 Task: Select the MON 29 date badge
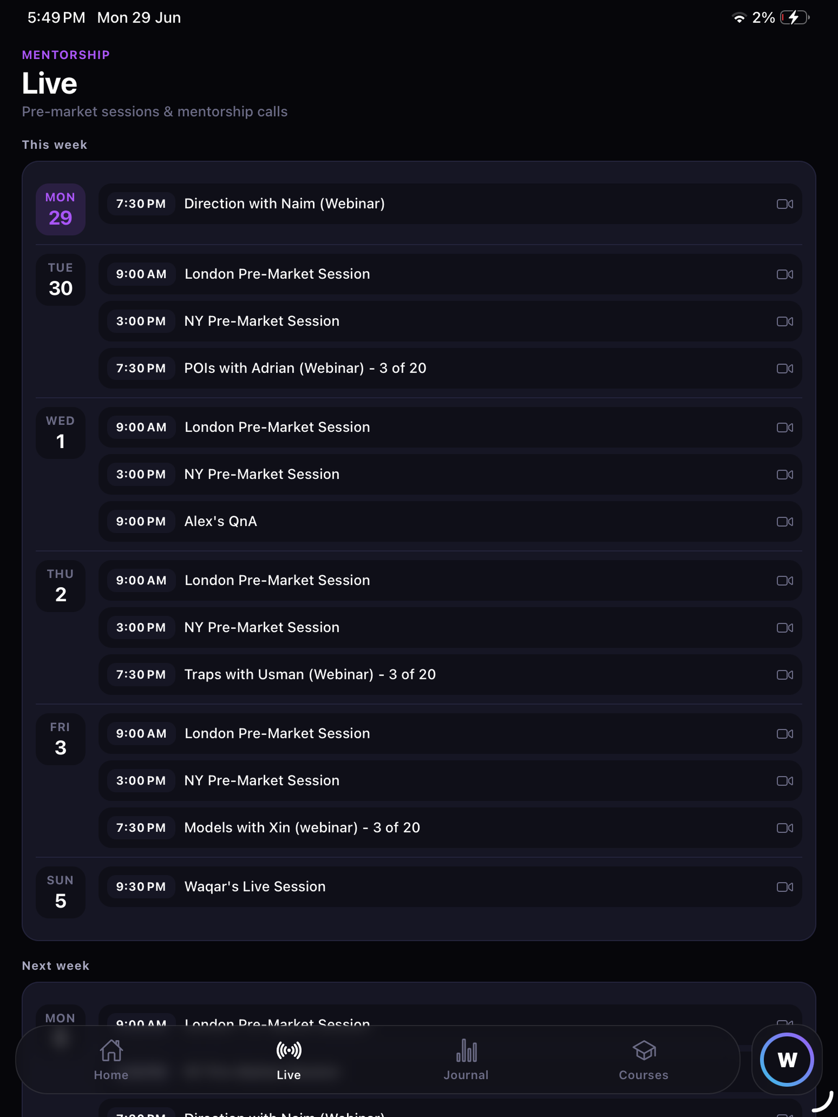point(60,209)
